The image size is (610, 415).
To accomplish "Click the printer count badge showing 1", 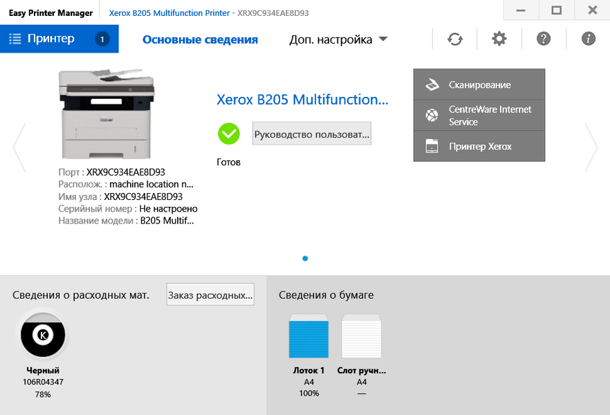I will click(x=102, y=39).
